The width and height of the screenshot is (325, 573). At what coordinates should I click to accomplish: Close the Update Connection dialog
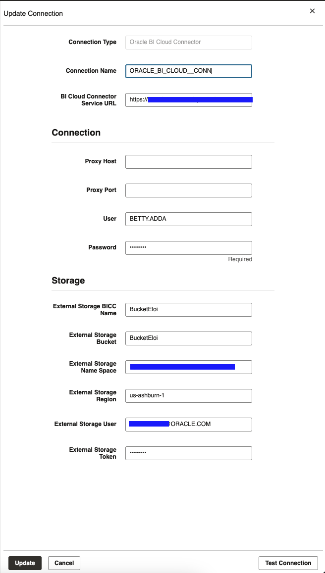click(x=312, y=10)
